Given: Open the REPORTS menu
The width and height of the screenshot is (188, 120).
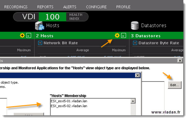Looking at the screenshot, I should [45, 7].
